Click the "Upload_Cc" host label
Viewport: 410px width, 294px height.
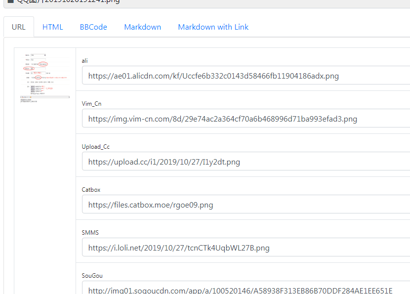click(95, 147)
